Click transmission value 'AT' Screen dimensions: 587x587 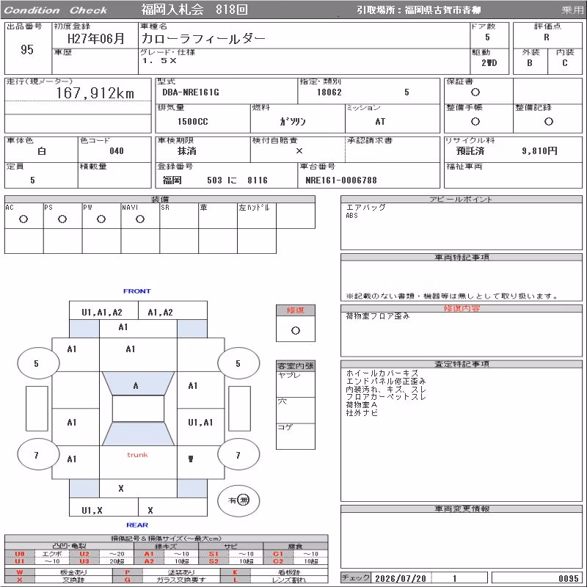point(380,122)
